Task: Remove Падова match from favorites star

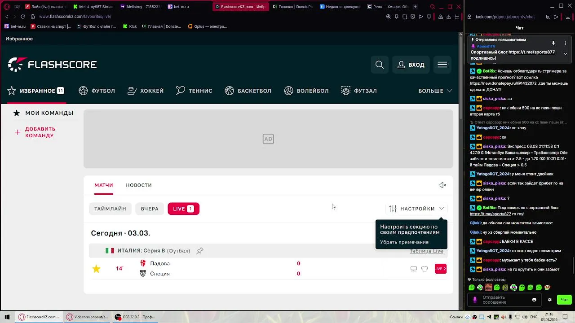Action: 96,269
